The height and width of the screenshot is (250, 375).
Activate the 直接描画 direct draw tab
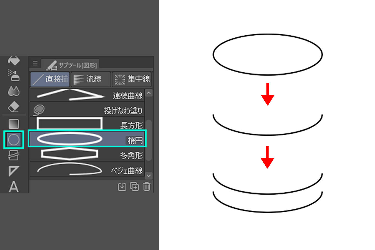50,79
